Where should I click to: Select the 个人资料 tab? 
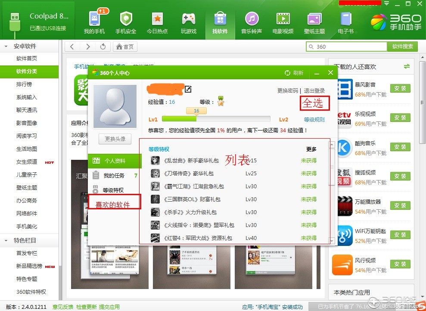(115, 161)
